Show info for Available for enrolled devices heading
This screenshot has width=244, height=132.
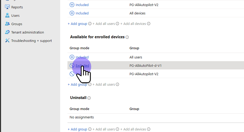(x=127, y=37)
